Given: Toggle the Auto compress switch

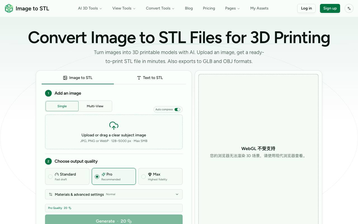Looking at the screenshot, I should click(x=177, y=109).
